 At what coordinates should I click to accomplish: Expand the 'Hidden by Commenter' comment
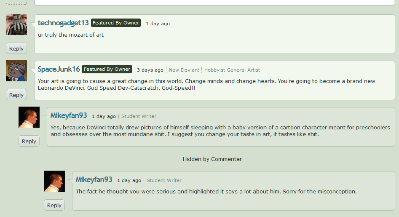212,159
